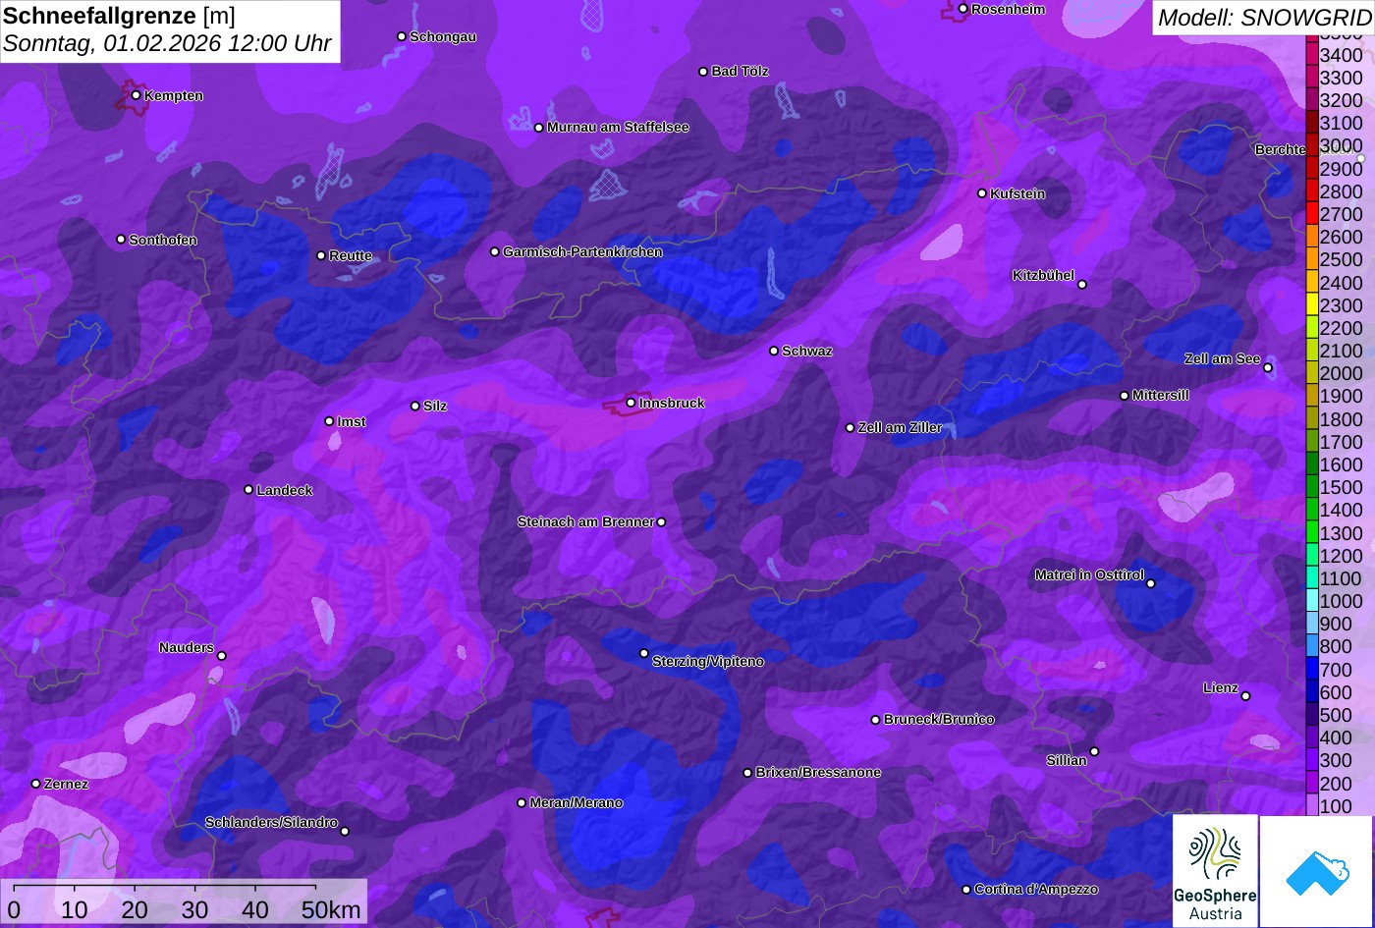The image size is (1375, 928).
Task: Click the blue cloud arrow logo
Action: point(1317,871)
